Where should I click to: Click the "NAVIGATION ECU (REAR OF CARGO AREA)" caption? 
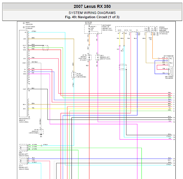tap(25, 120)
